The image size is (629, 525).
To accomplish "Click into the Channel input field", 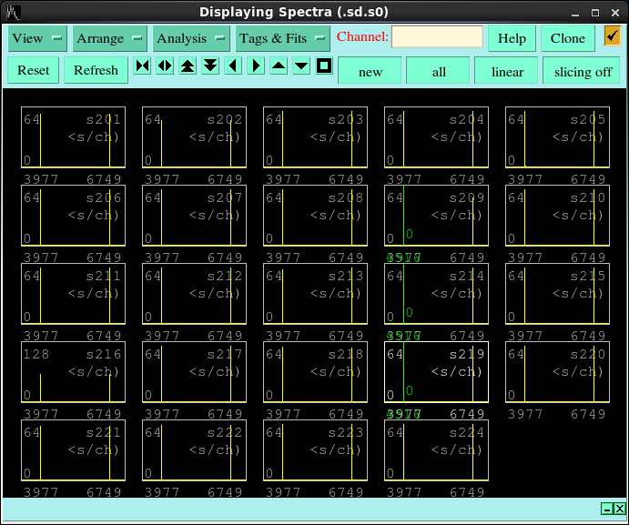I will [x=437, y=37].
